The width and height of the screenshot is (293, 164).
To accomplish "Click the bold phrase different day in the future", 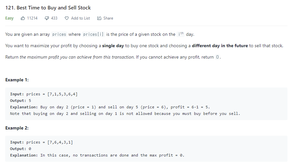I will (x=220, y=46).
